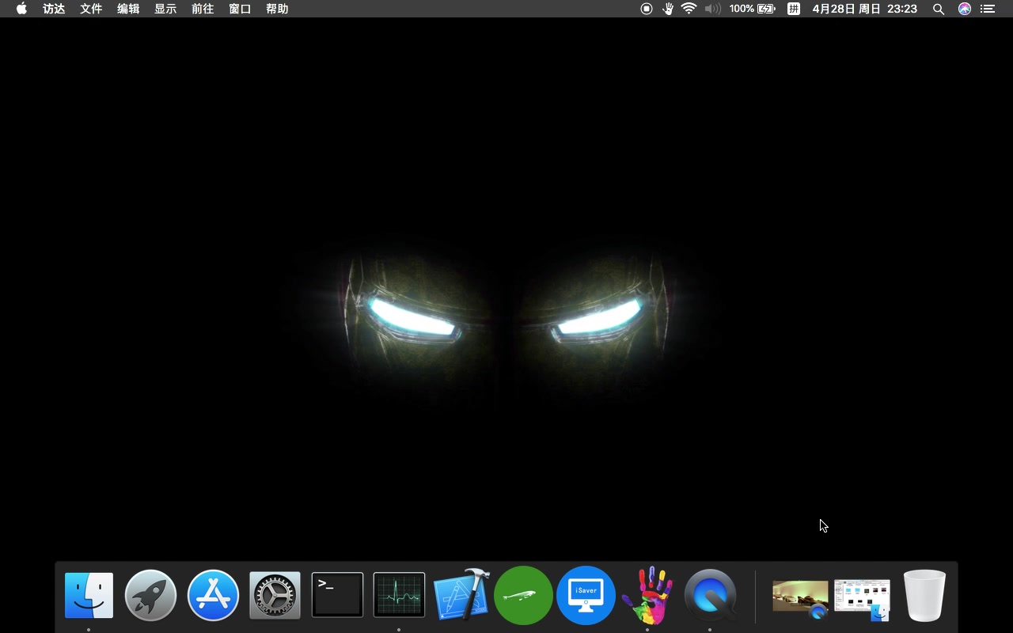The image size is (1013, 633).
Task: Click the date and time 4月28日 周日 23:23
Action: point(864,9)
